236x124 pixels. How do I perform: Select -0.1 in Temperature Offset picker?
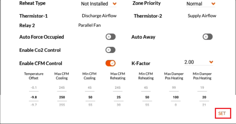tap(34, 88)
